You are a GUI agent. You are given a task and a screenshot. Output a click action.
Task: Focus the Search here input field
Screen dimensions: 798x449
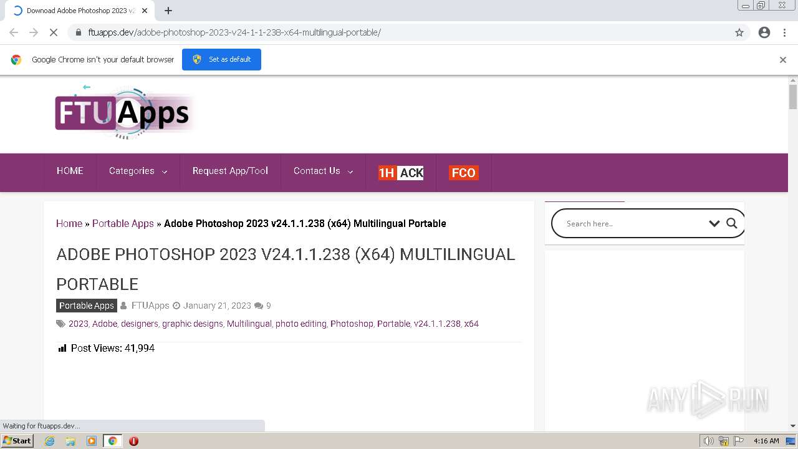point(633,223)
